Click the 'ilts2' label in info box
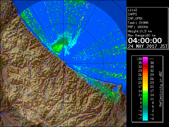Image resolution: width=169 pixels, height=127 pixels. pos(133,10)
